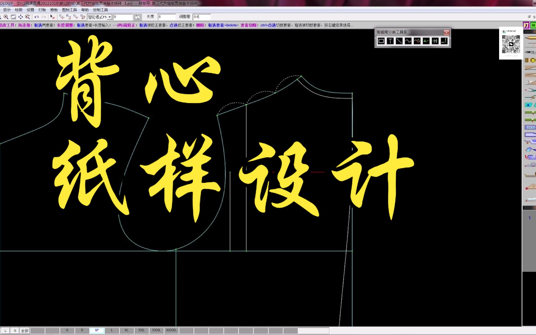Select the T-shaped line tool in smart pen toolbar
Viewport: 536px width, 335px height.
[x=390, y=41]
